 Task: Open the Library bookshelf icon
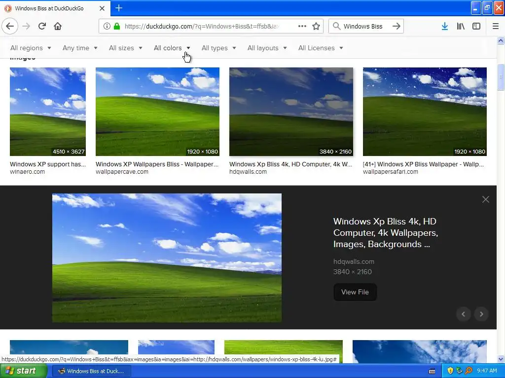coord(461,26)
